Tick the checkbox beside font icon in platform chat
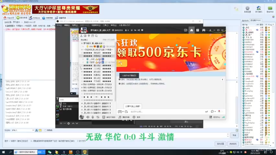The height and width of the screenshot is (155, 276). (x=46, y=130)
